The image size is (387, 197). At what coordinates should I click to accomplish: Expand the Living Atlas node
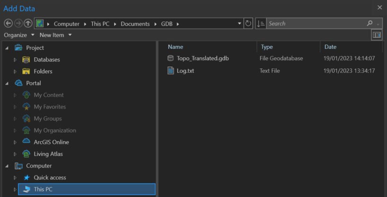coord(15,154)
